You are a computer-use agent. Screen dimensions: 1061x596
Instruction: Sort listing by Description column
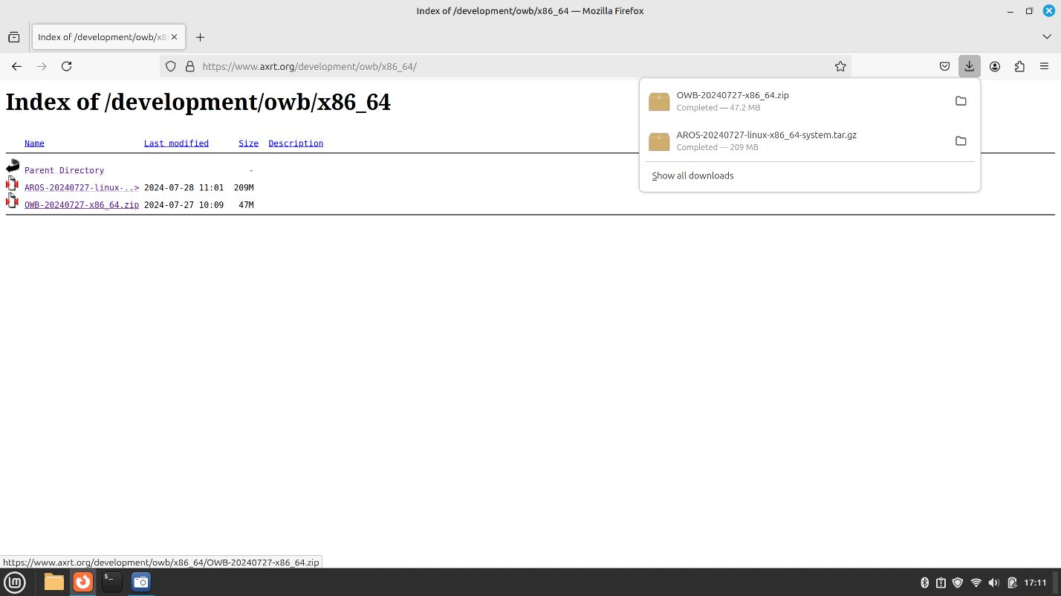[296, 143]
